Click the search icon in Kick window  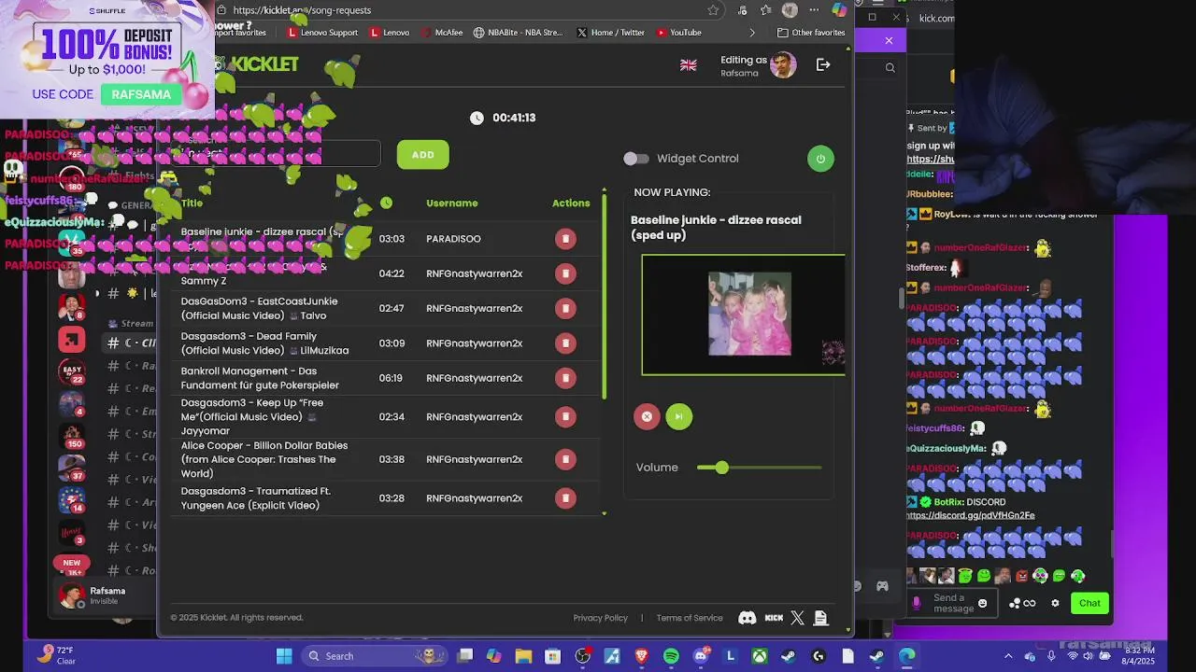(890, 67)
